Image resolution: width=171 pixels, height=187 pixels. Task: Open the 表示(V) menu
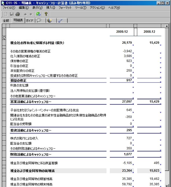(37, 8)
